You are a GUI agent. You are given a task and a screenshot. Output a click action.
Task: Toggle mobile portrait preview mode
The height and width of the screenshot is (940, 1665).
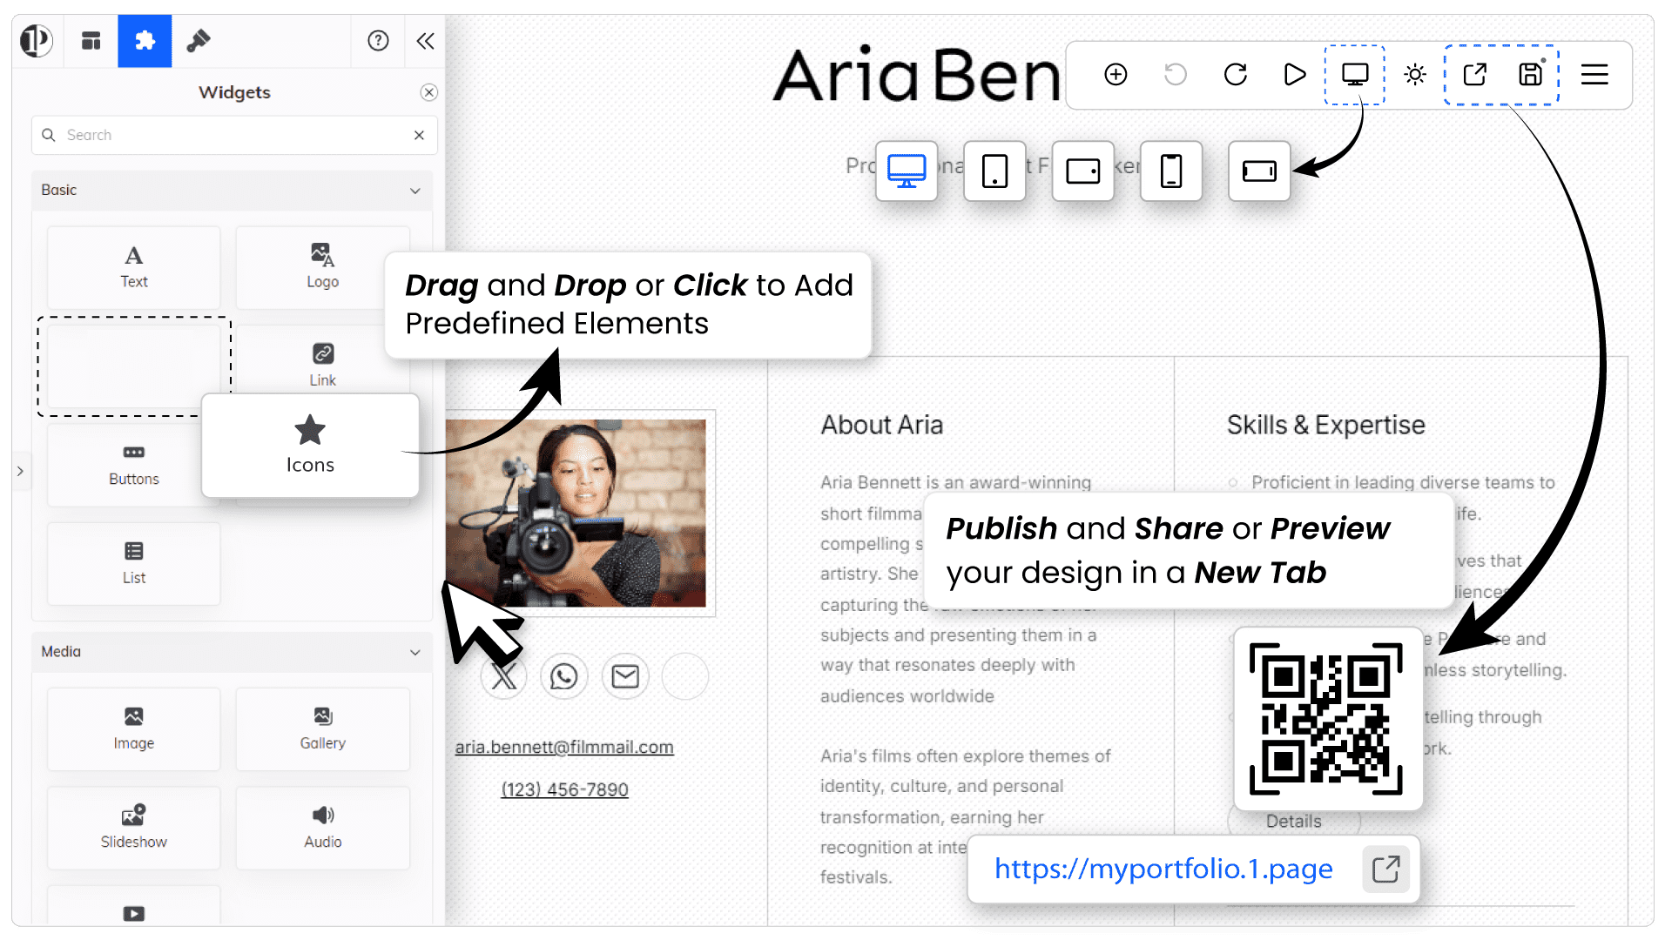[1171, 171]
